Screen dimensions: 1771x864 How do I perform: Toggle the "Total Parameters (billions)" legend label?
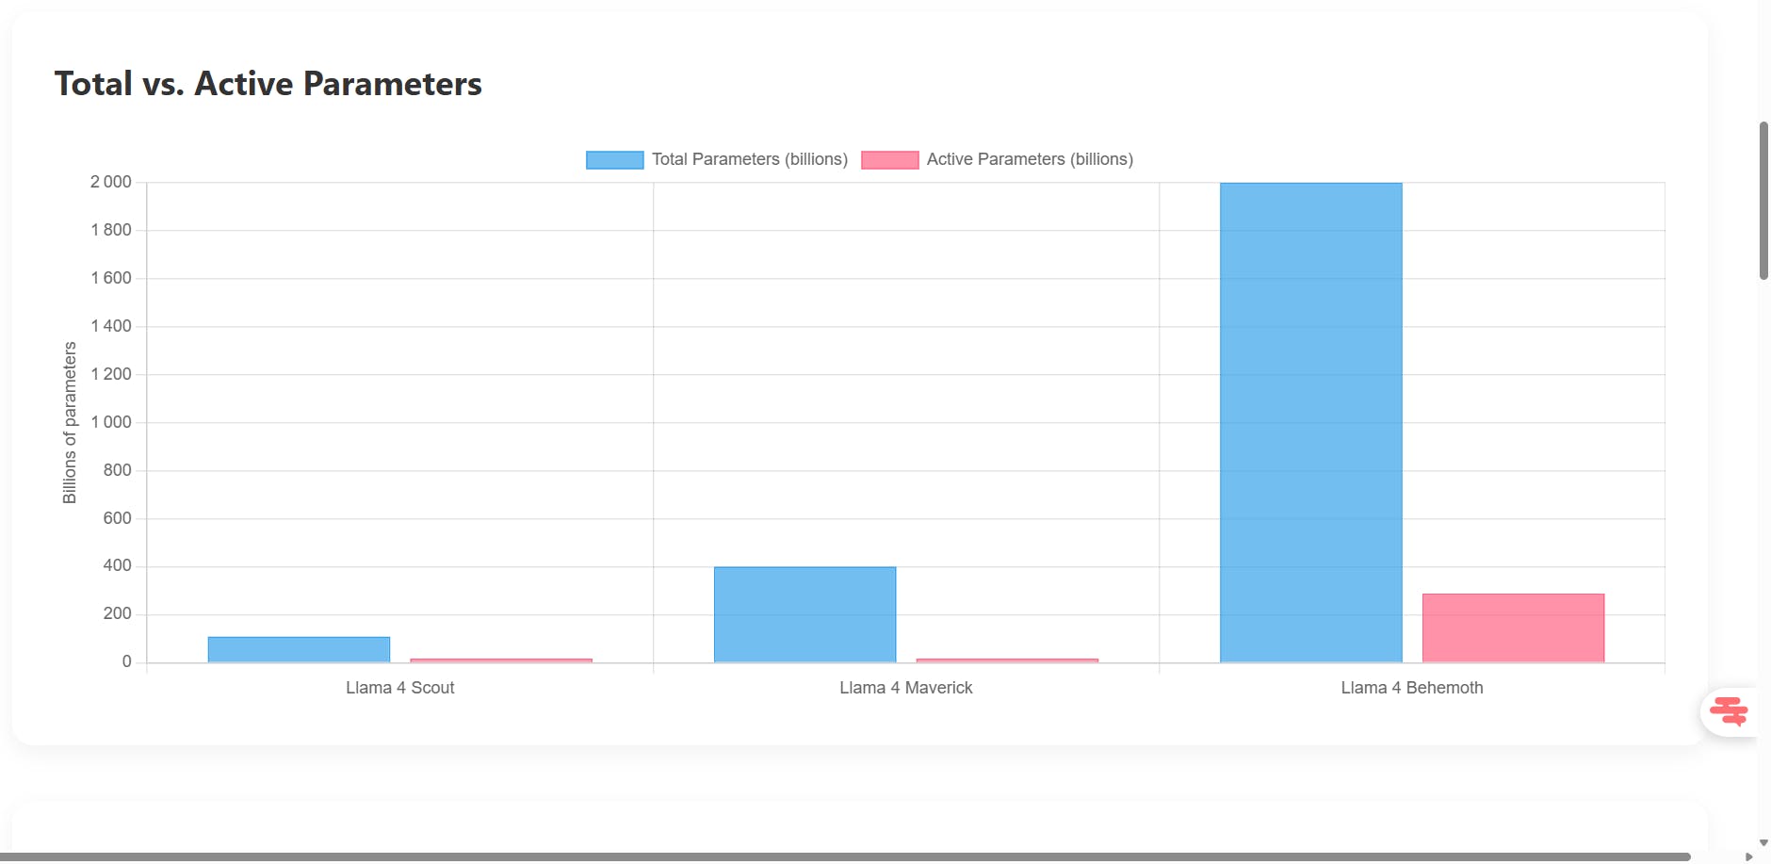coord(750,159)
